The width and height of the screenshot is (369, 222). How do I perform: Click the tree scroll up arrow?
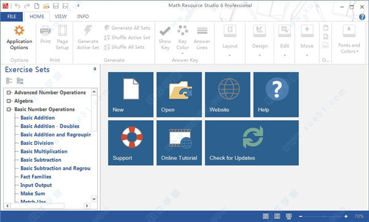[94, 91]
